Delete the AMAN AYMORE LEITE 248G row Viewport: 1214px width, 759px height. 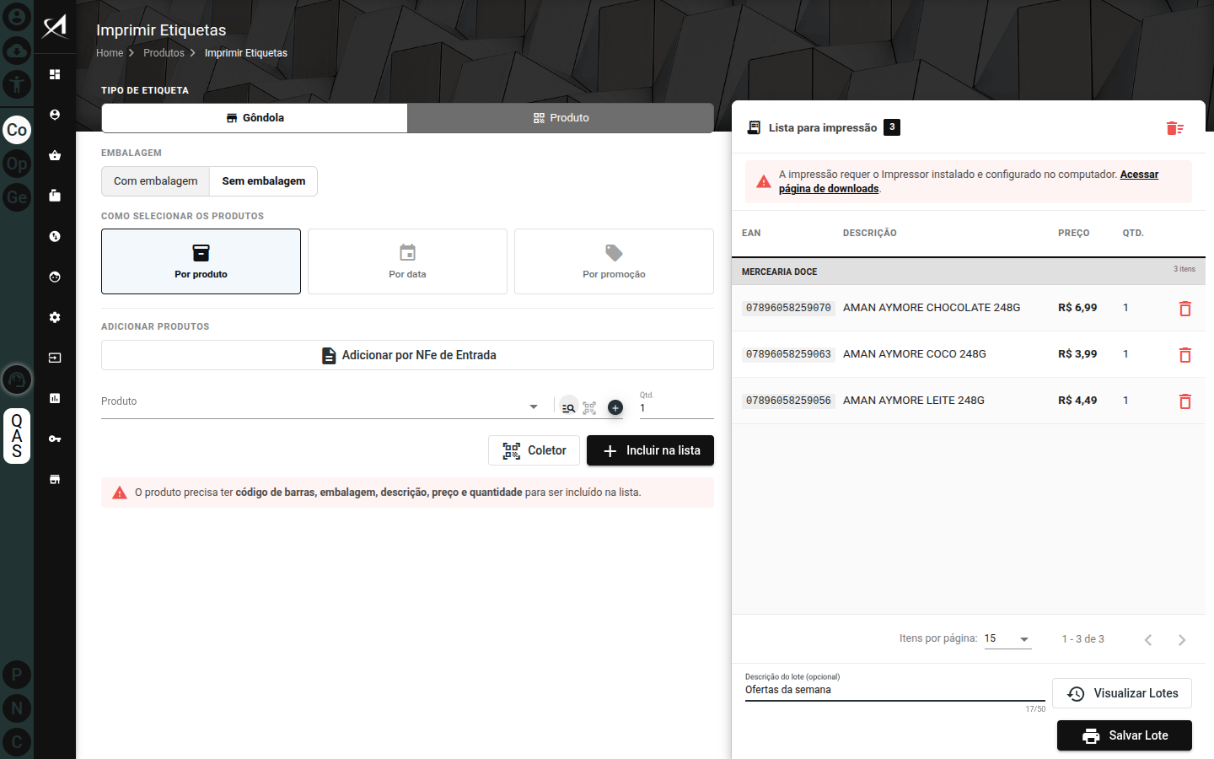pos(1184,401)
